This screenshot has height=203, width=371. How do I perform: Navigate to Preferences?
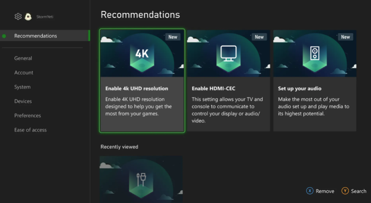(x=27, y=116)
